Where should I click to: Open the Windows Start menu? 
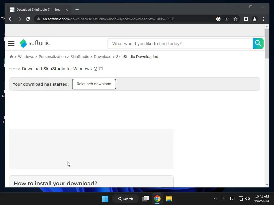click(105, 199)
